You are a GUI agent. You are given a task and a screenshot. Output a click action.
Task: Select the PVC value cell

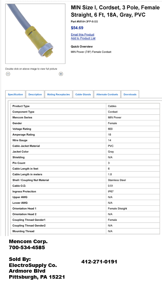[x=133, y=146]
